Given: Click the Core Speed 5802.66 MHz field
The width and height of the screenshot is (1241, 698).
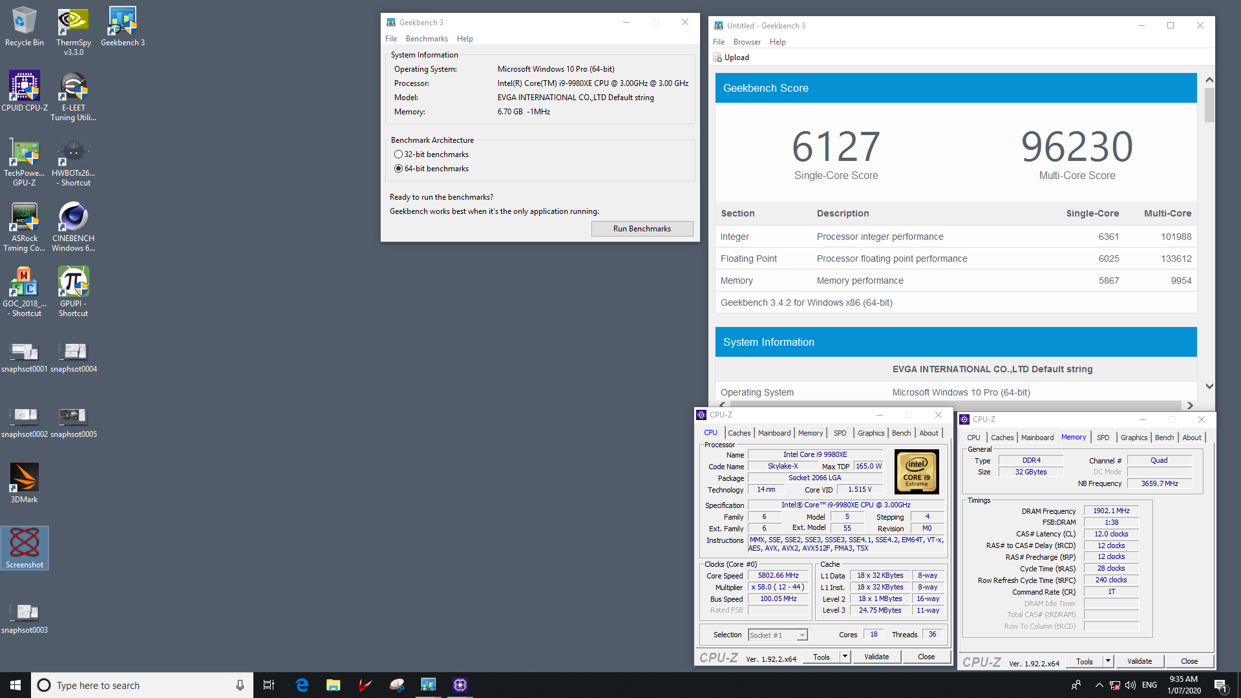Looking at the screenshot, I should (778, 575).
